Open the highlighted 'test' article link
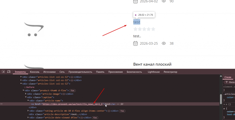Screen dimensions: 235x120 click(137, 22)
